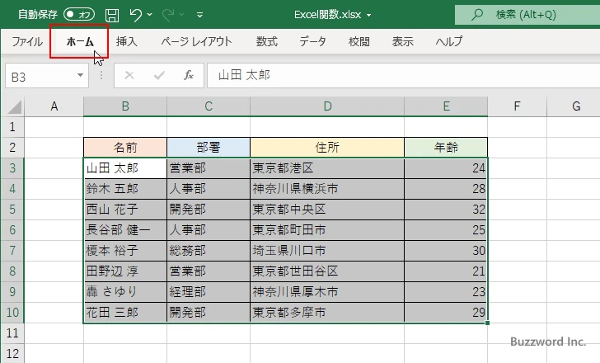
Task: Select row 5 header
Action: point(12,210)
